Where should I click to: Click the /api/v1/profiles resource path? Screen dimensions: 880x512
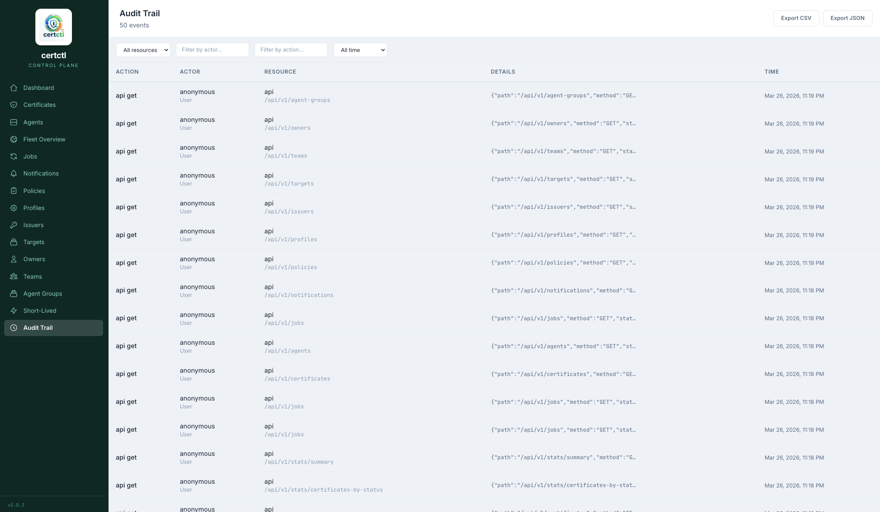point(291,240)
